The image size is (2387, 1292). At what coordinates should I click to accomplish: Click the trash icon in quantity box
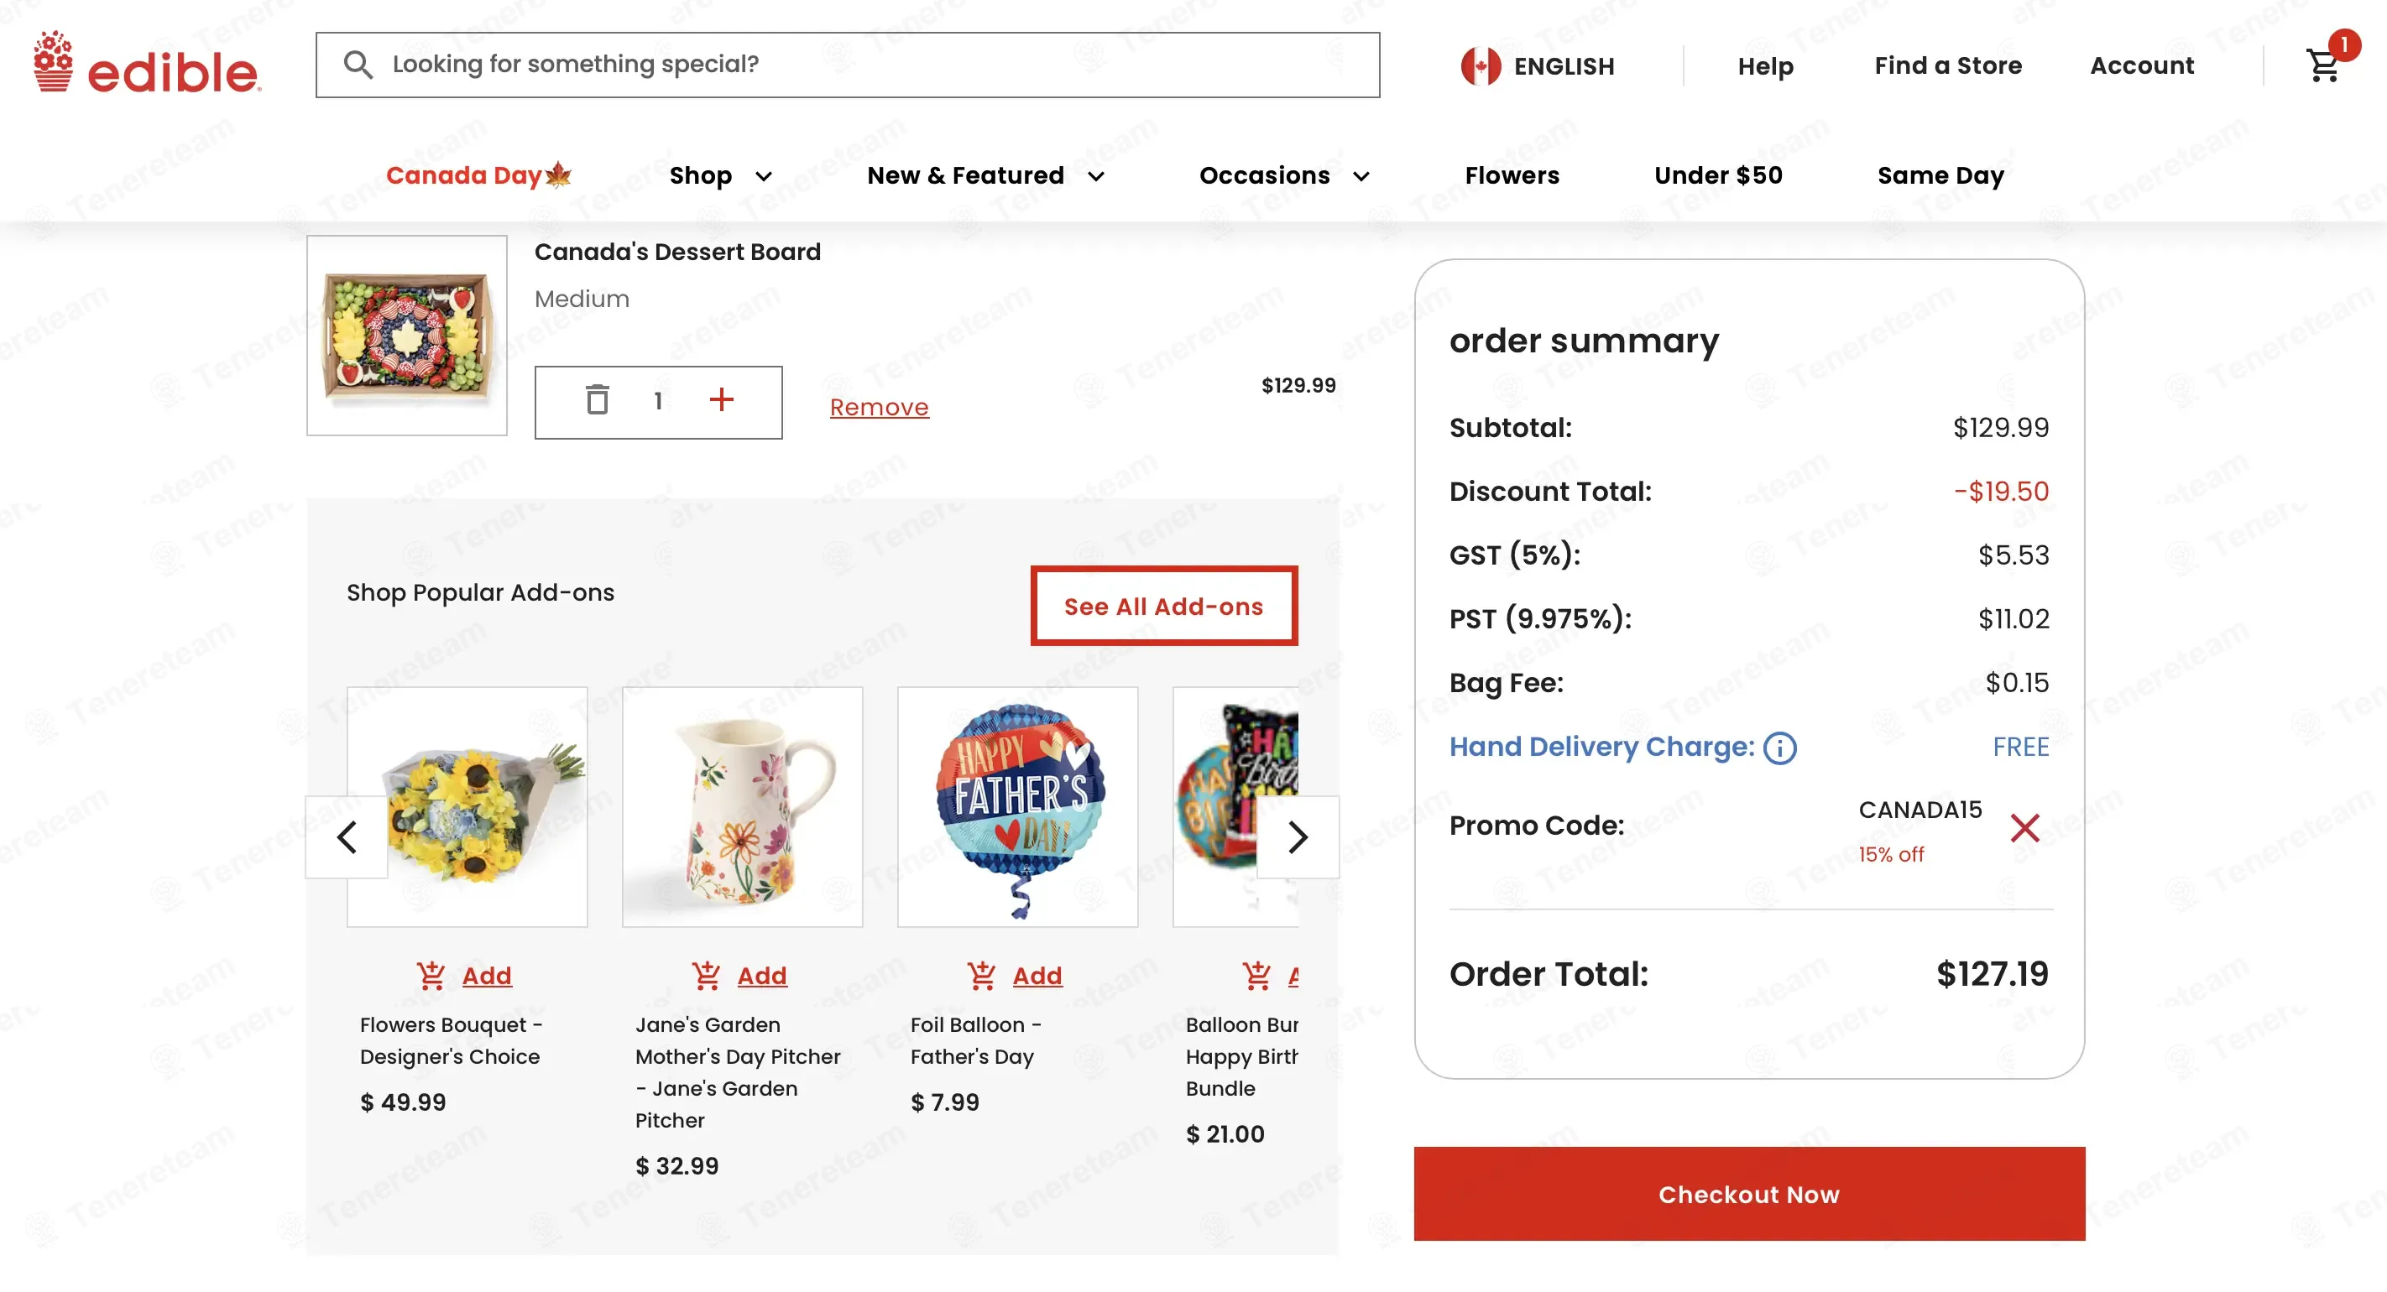(598, 400)
